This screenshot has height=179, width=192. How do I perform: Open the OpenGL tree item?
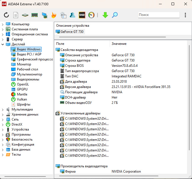[x=23, y=84]
